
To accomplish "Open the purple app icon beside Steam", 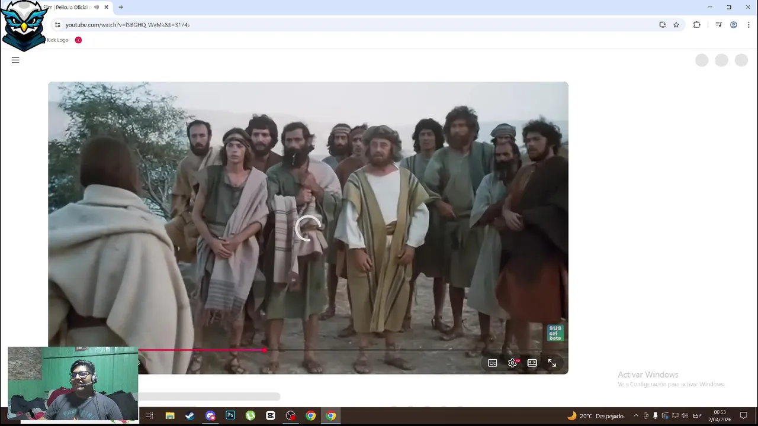I will (210, 416).
